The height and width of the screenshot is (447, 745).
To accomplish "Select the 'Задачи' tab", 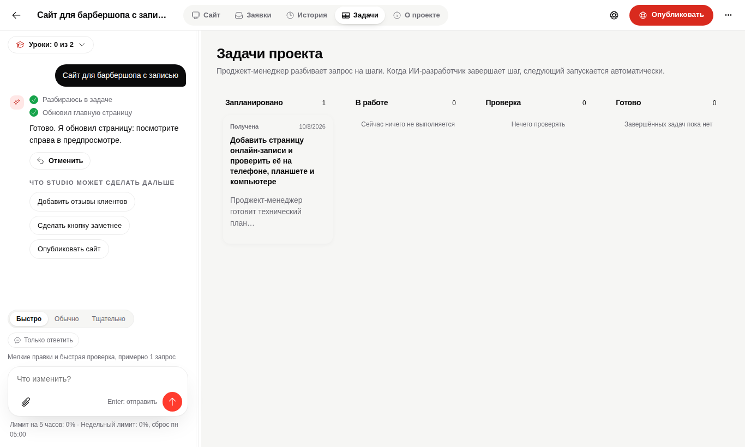I will point(360,15).
